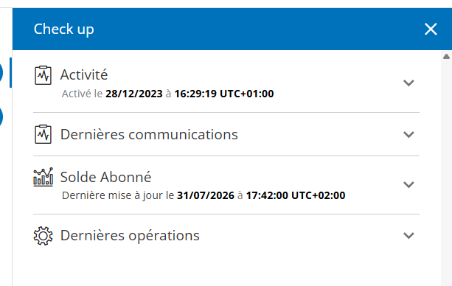This screenshot has width=452, height=286.
Task: Open the Dernières communications heading
Action: pyautogui.click(x=149, y=134)
